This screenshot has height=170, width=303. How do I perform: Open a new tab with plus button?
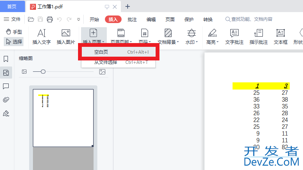128,6
